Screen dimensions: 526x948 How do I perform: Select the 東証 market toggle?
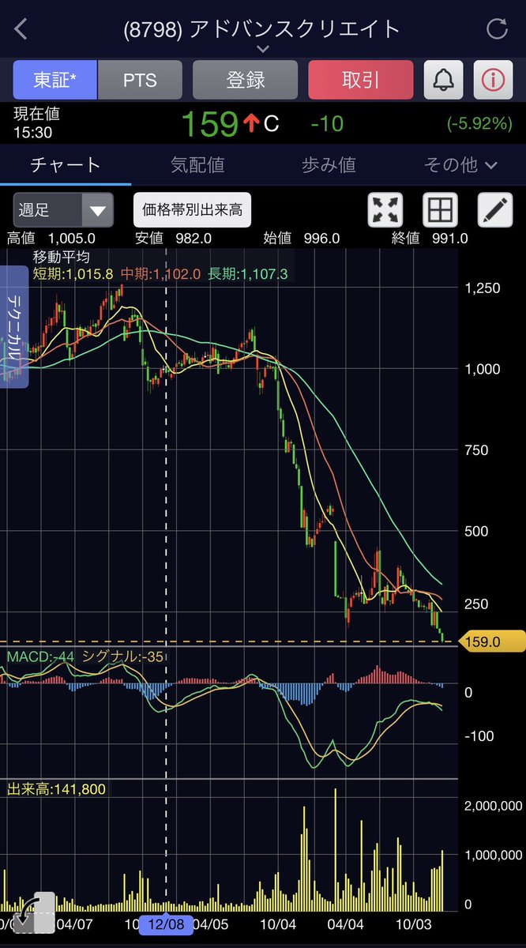pos(55,80)
